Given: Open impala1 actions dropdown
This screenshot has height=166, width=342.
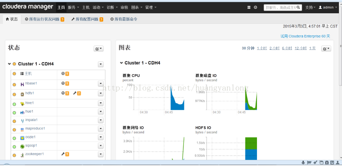Looking at the screenshot, I should [101, 120].
